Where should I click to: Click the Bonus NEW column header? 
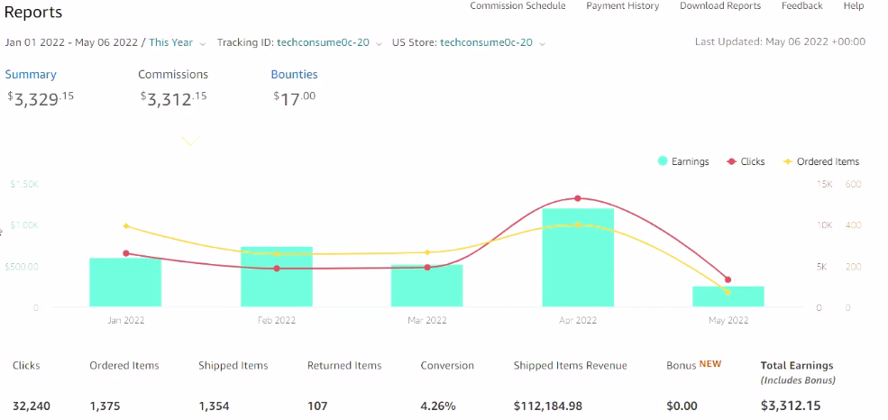pyautogui.click(x=694, y=365)
